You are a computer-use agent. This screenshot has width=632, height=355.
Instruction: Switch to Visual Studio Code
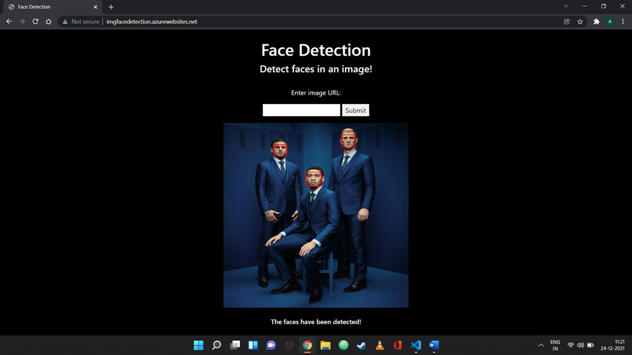coord(416,346)
